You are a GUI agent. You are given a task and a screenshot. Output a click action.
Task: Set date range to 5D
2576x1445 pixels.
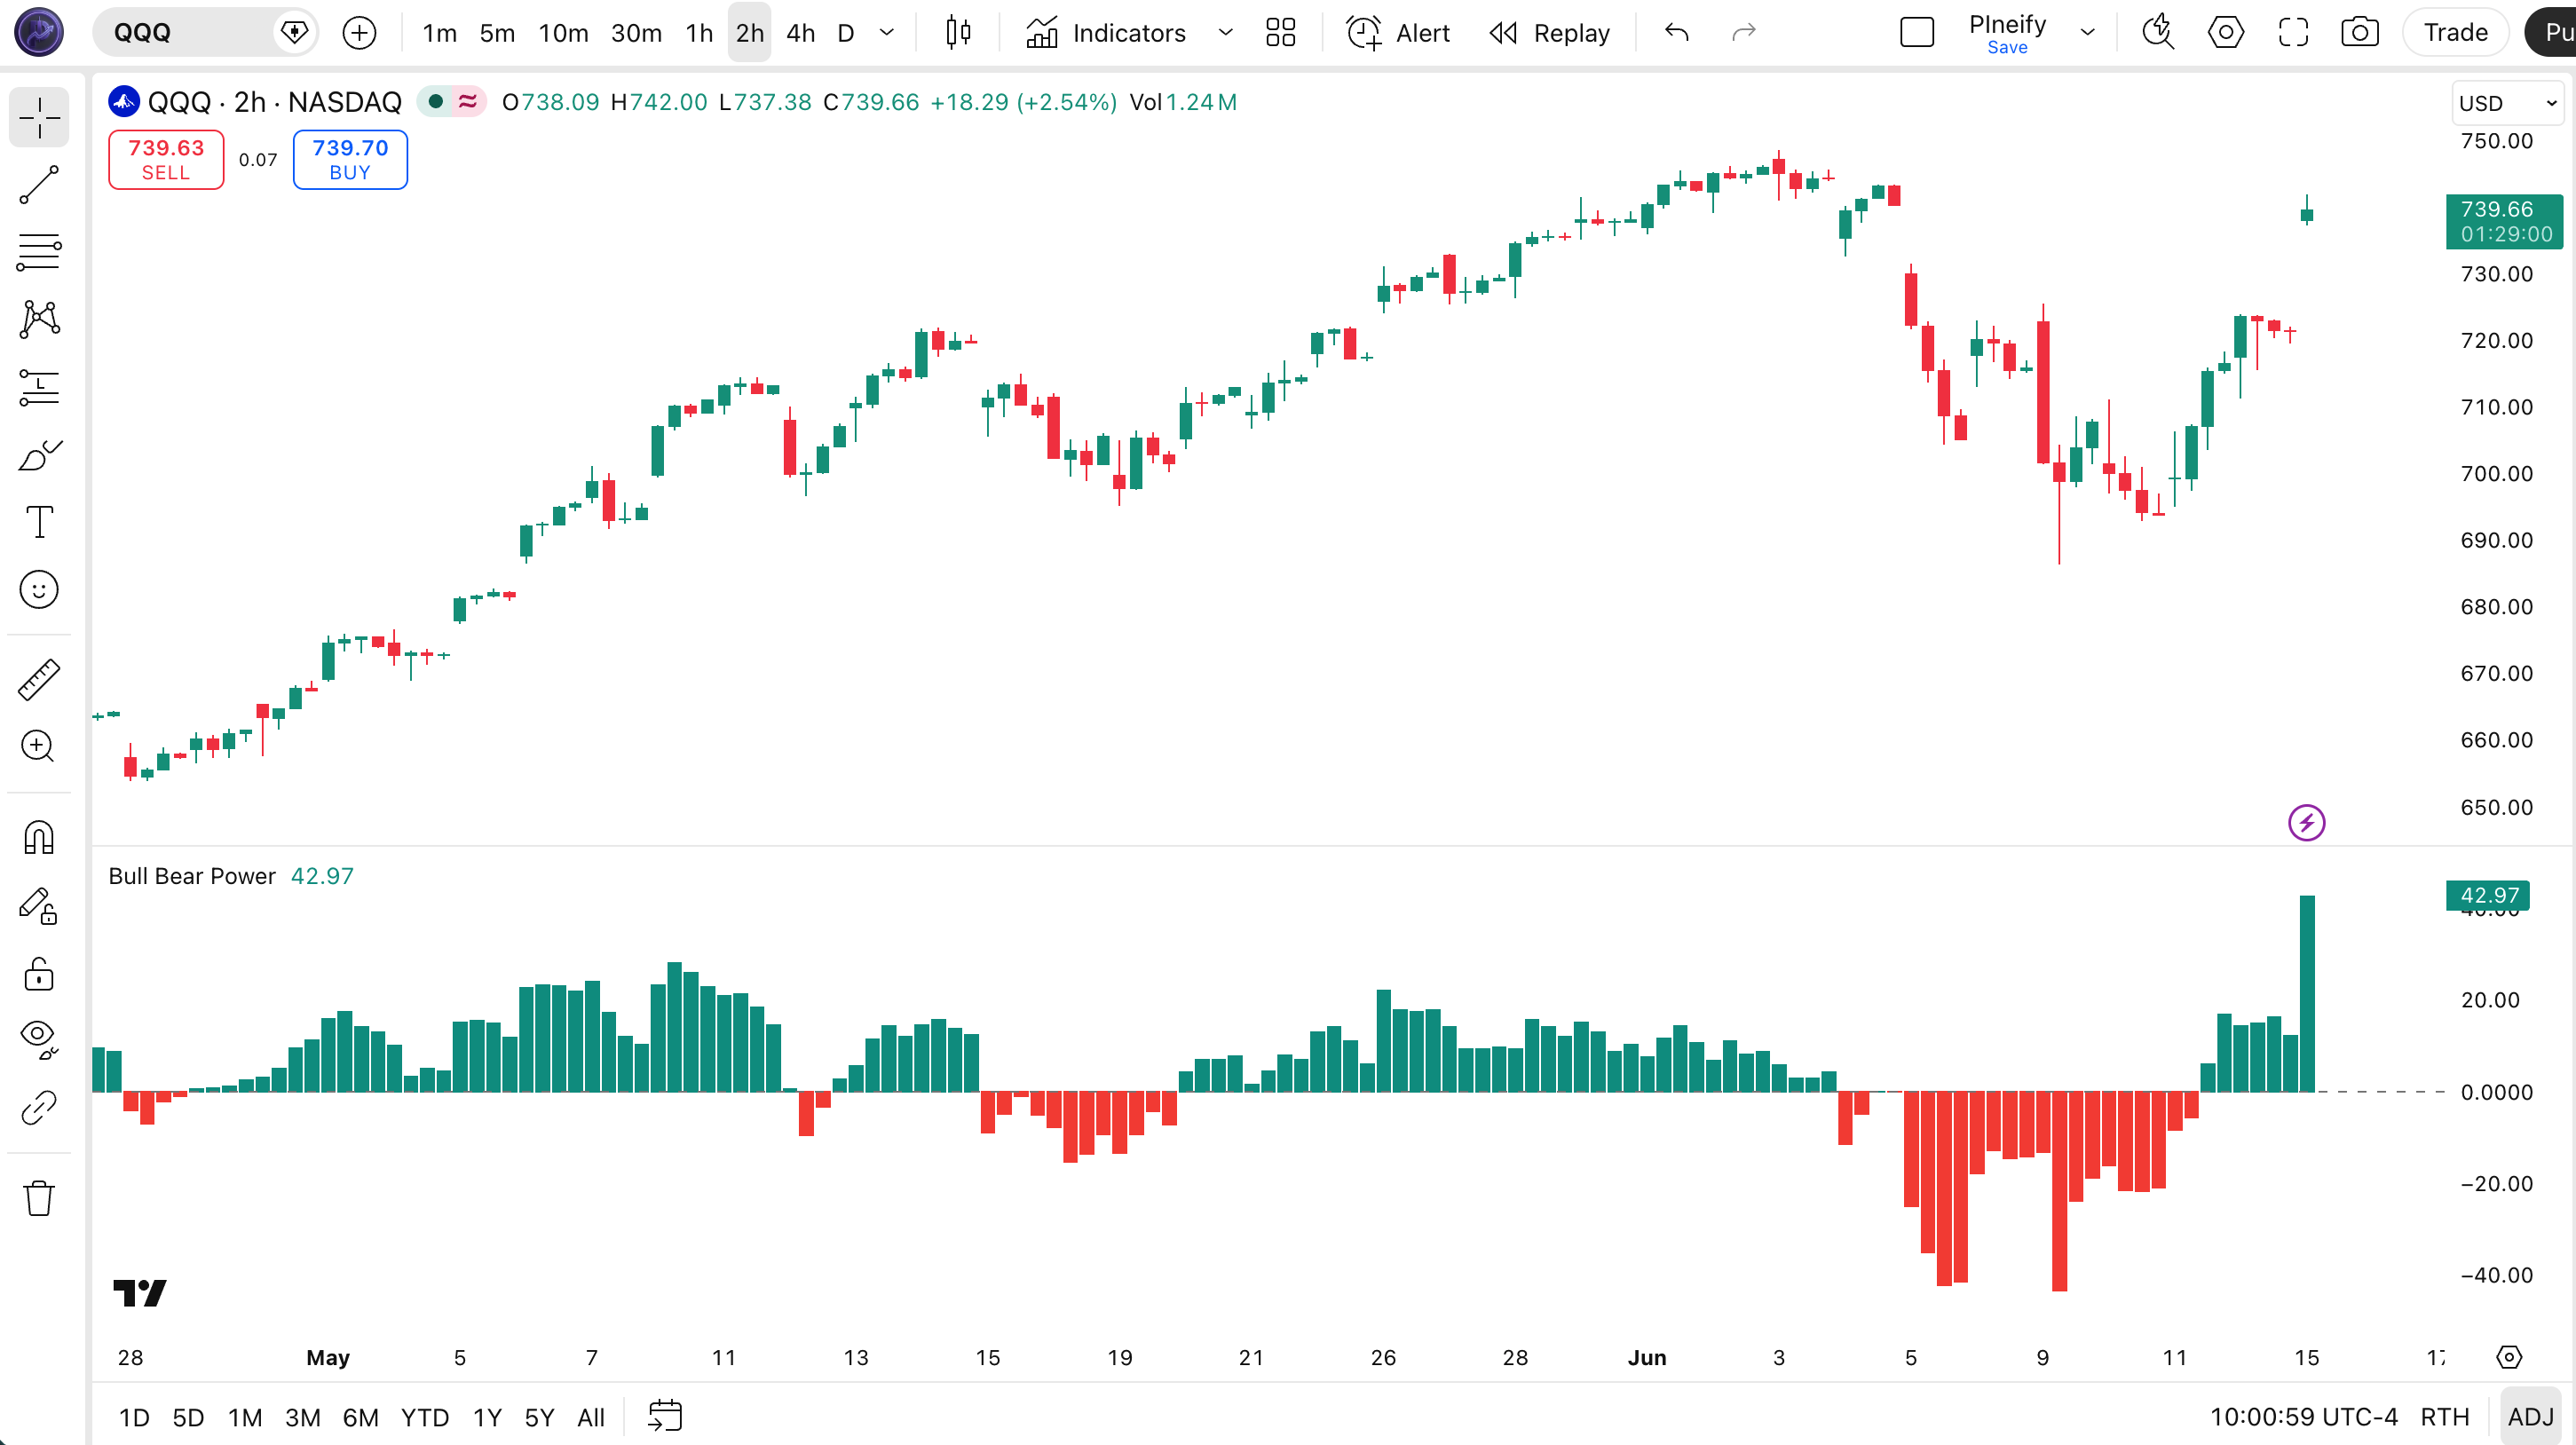point(188,1417)
